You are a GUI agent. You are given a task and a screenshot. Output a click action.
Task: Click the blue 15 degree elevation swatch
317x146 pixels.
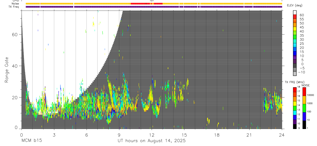click(x=295, y=54)
